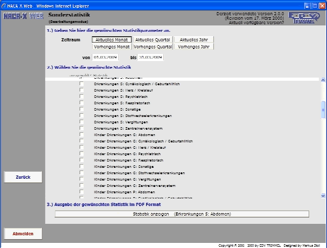Choose the Vorheriges Monat period
Screen dimensions: 327x248
112,46
